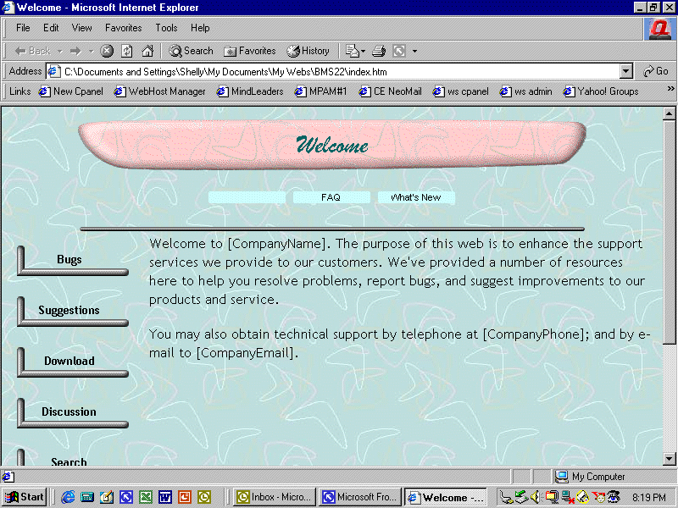Click in the Address bar field

[x=333, y=72]
